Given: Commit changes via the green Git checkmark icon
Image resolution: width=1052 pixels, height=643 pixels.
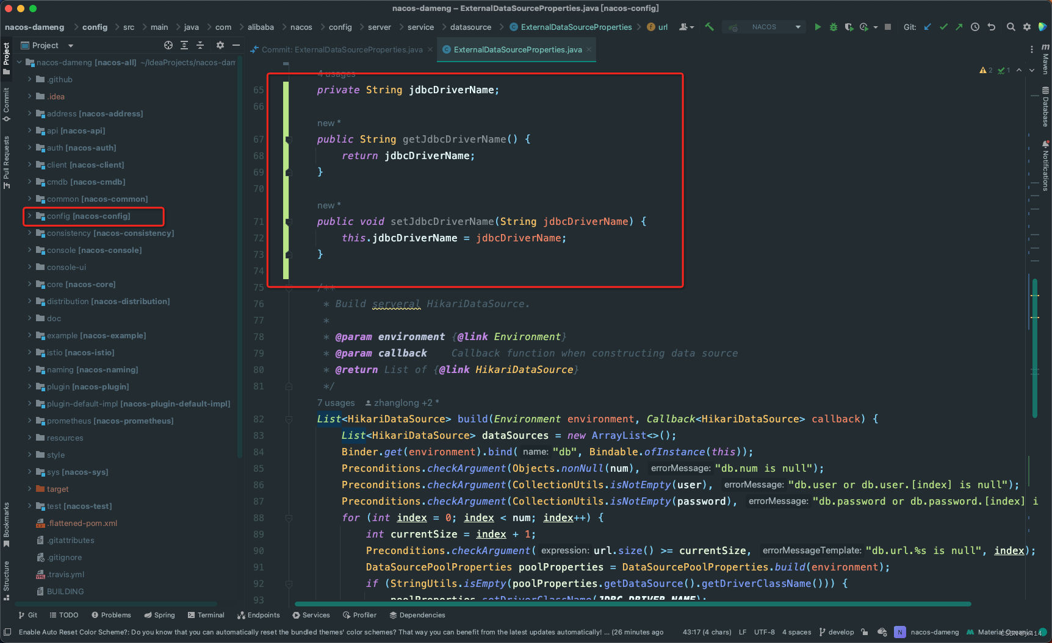Looking at the screenshot, I should [x=943, y=27].
